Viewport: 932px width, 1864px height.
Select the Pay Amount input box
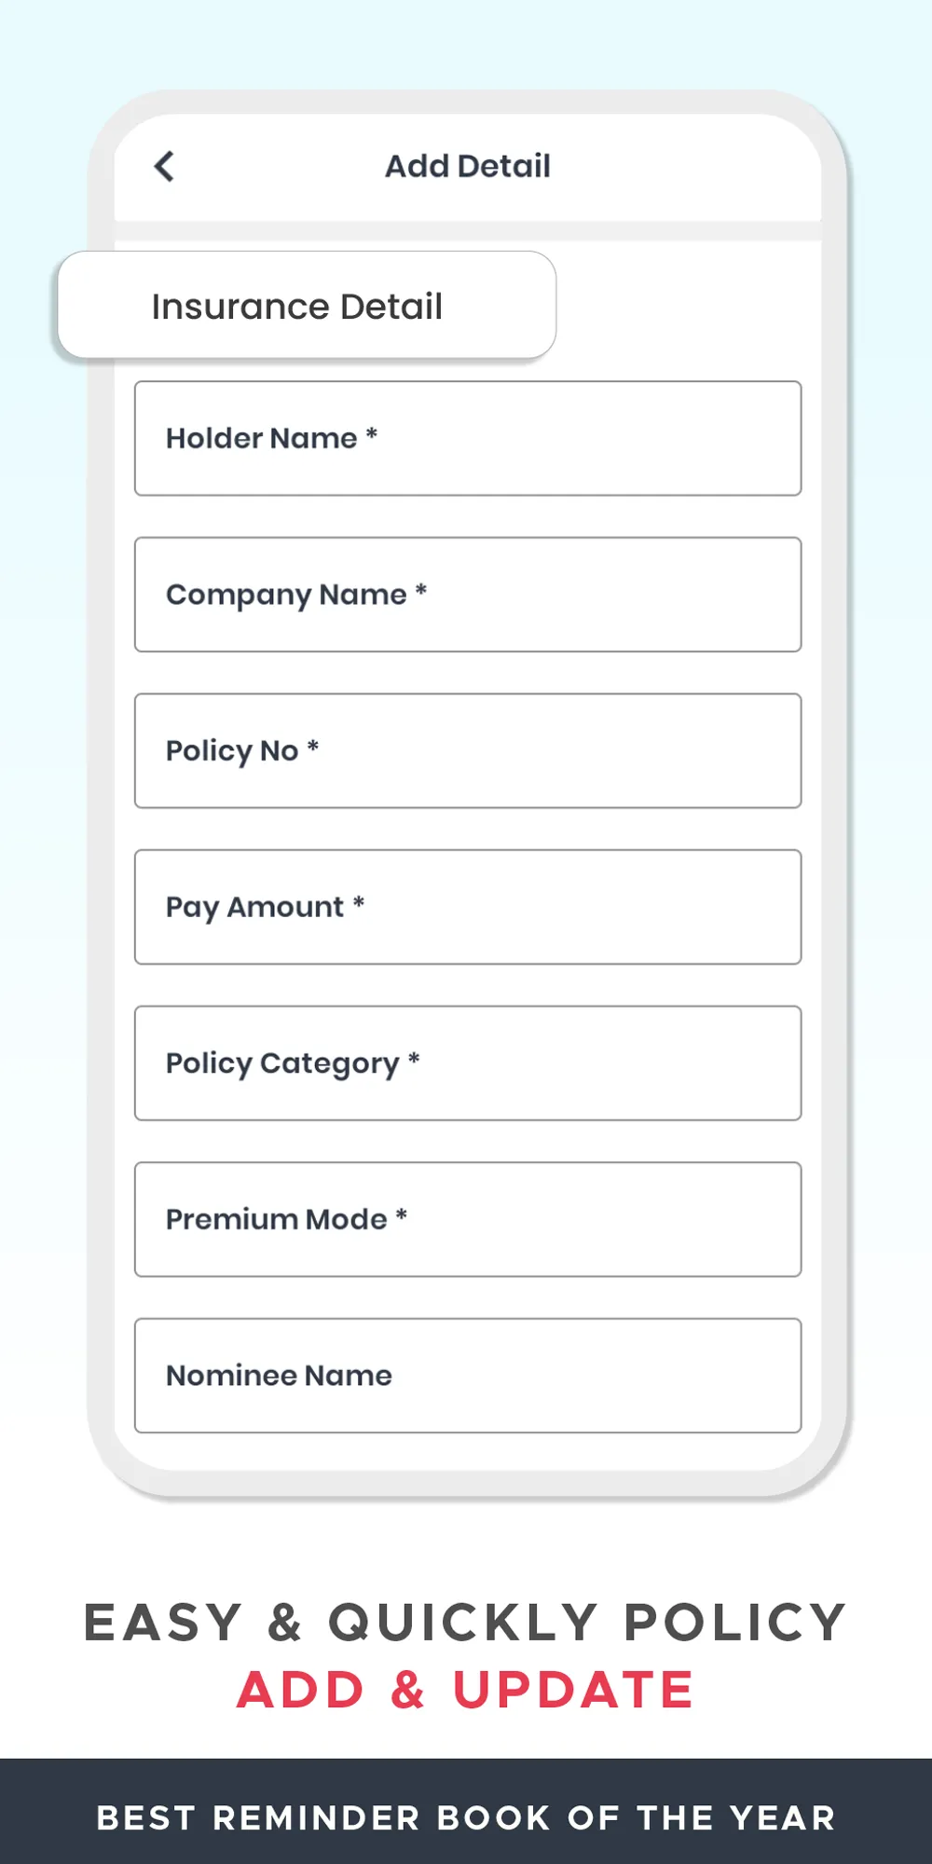468,907
